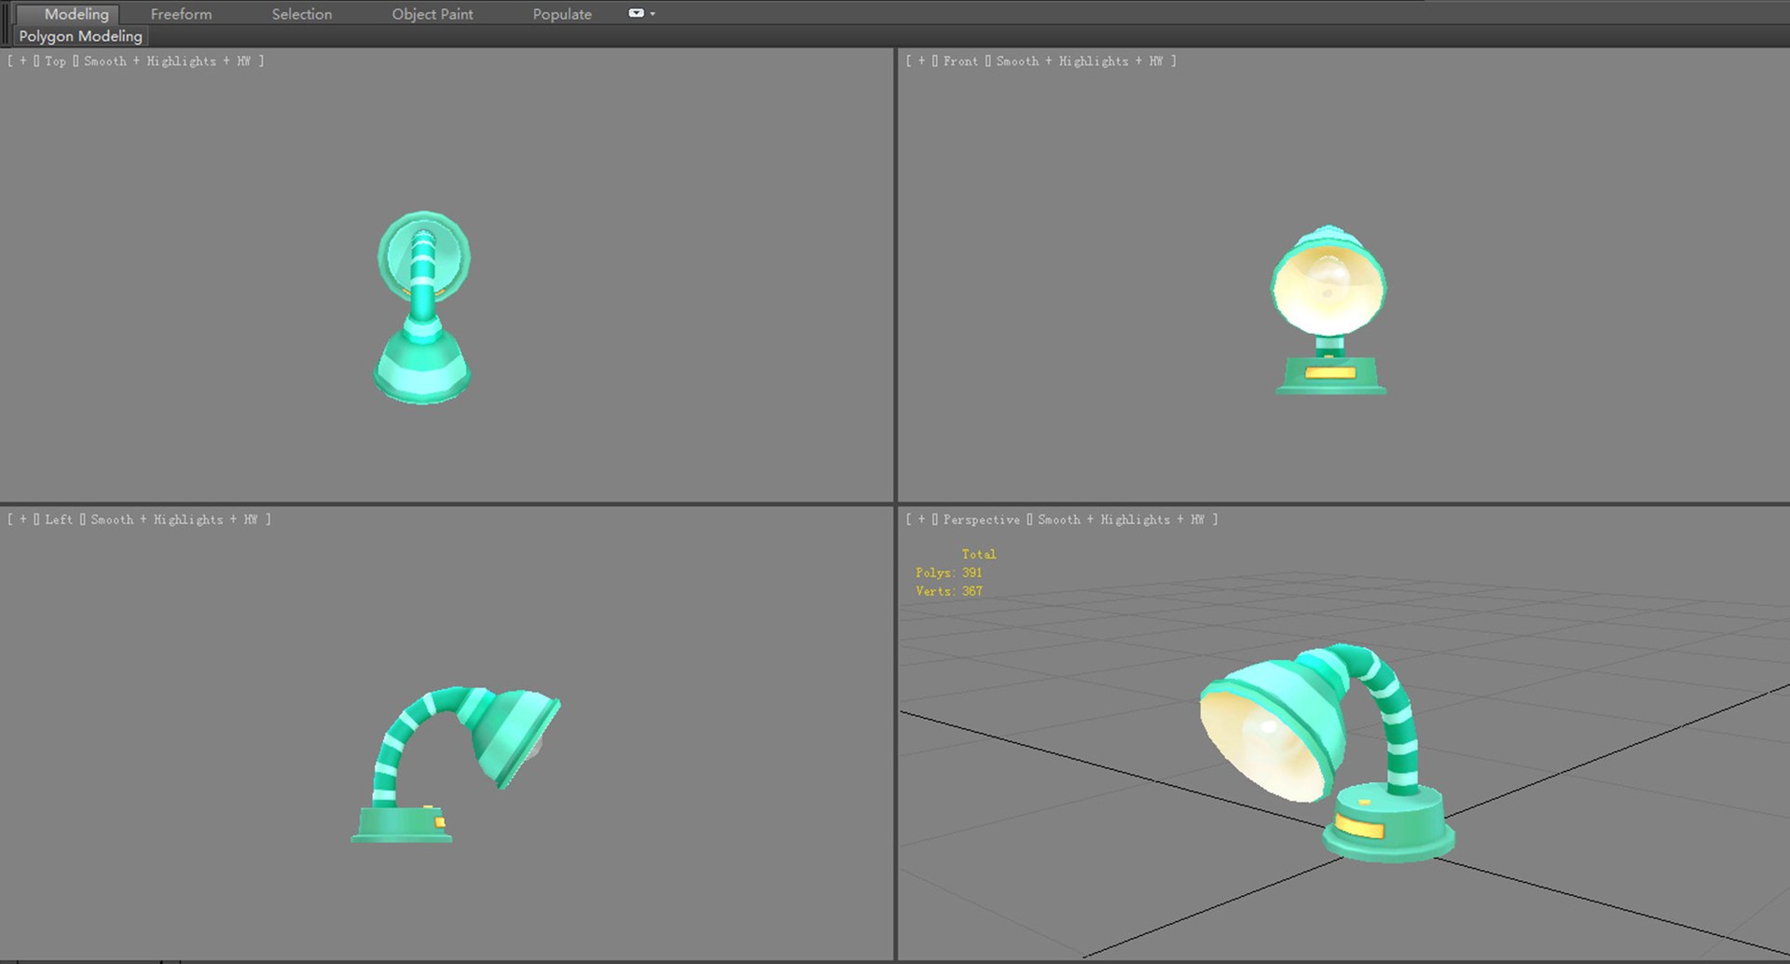Click the ribbon display mode icon

tap(636, 13)
